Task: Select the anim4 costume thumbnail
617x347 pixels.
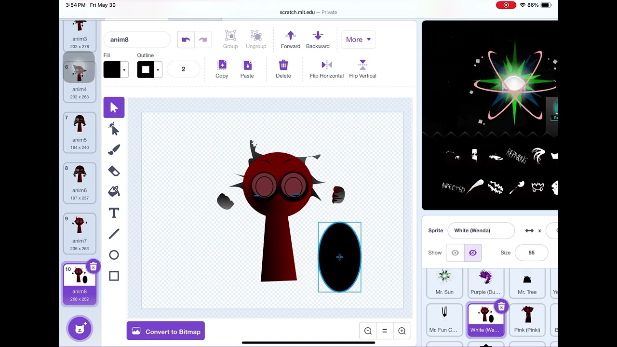Action: 80,77
